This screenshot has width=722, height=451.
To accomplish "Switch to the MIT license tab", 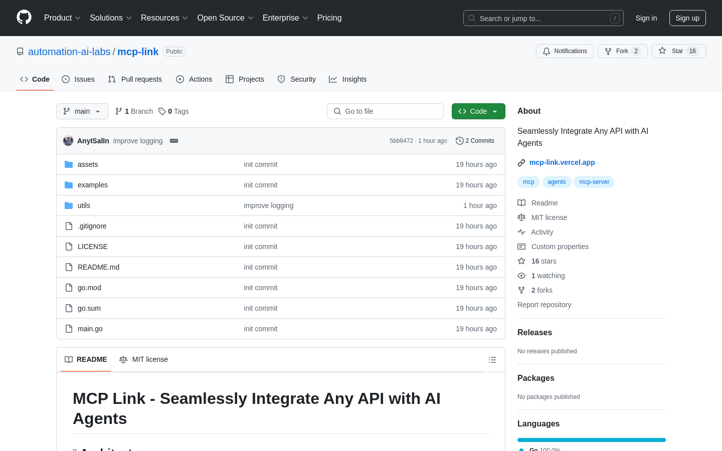I will pos(143,359).
